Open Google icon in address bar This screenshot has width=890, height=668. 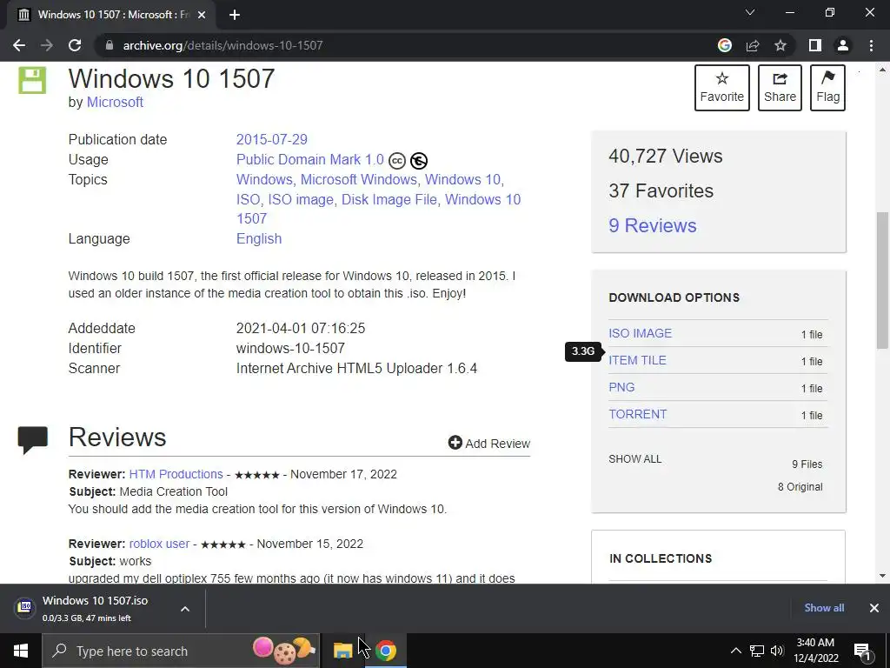[x=724, y=45]
